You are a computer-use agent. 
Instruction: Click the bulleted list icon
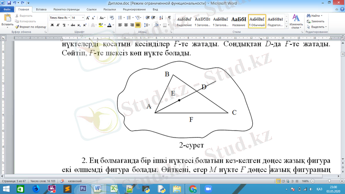120,18
